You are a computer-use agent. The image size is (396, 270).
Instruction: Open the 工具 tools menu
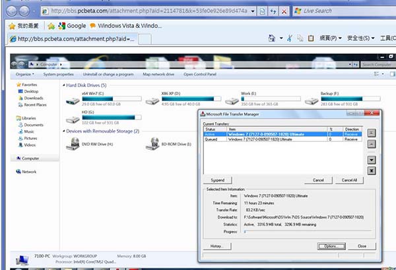(388, 38)
